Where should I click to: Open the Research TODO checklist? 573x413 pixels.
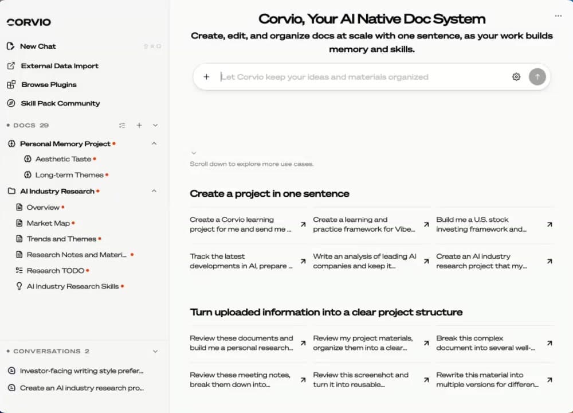[56, 270]
